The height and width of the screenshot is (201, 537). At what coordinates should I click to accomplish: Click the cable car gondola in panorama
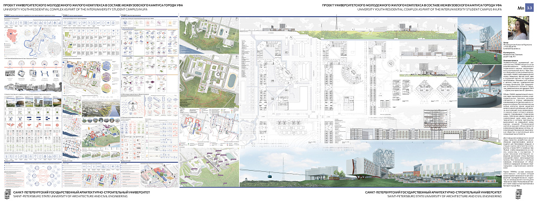click(x=270, y=177)
